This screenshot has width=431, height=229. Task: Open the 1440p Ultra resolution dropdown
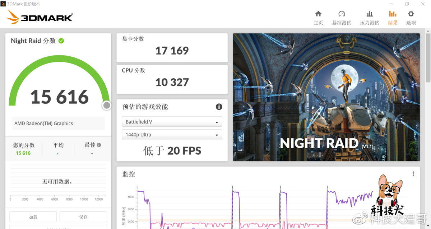point(172,135)
